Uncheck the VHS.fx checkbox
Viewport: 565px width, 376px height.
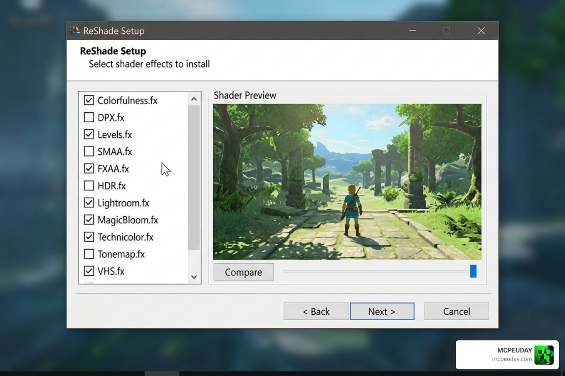point(89,271)
